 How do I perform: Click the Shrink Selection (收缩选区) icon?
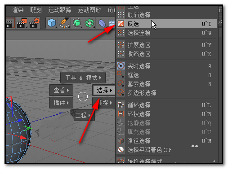click(x=121, y=54)
